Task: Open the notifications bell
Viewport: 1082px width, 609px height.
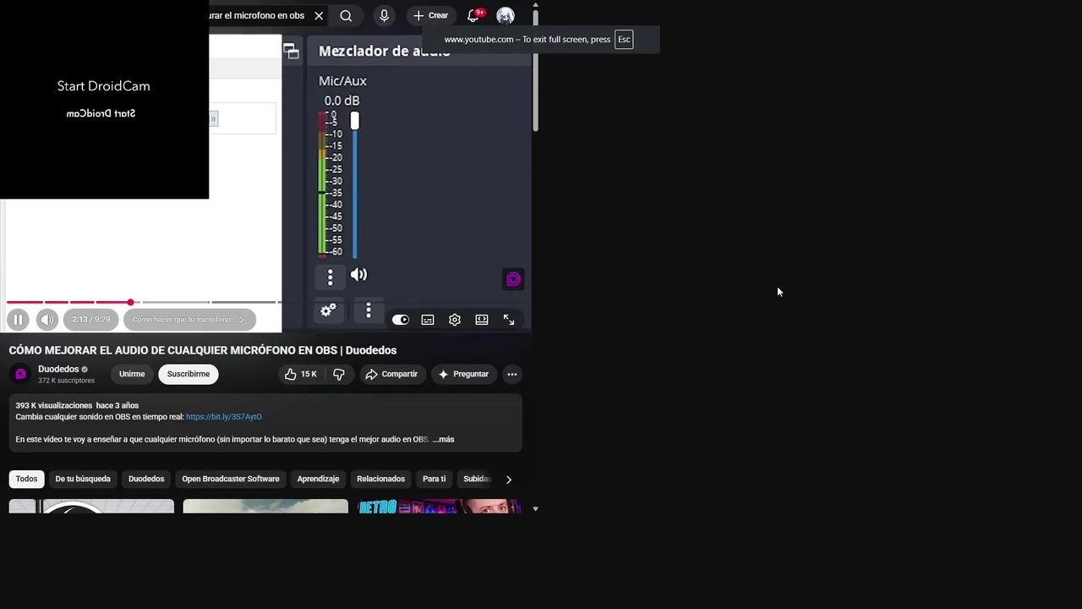Action: (473, 15)
